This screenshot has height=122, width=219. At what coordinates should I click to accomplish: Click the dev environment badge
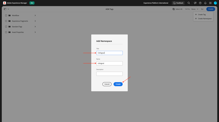coord(32,3)
